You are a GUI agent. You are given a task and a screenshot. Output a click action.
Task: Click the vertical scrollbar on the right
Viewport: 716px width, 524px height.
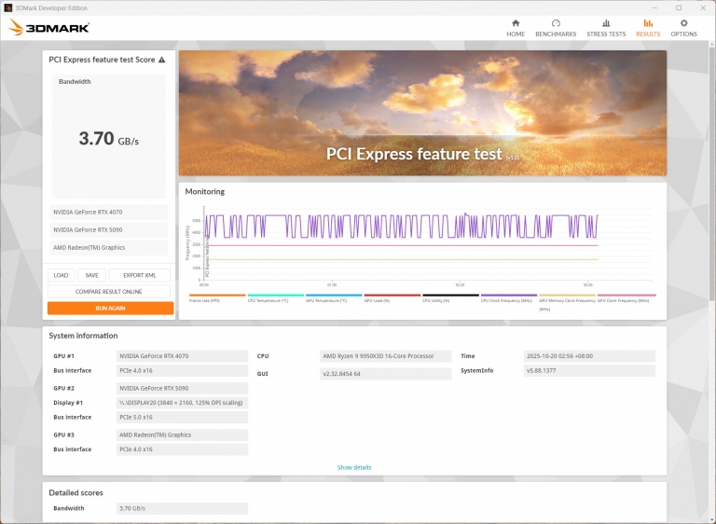(x=711, y=186)
